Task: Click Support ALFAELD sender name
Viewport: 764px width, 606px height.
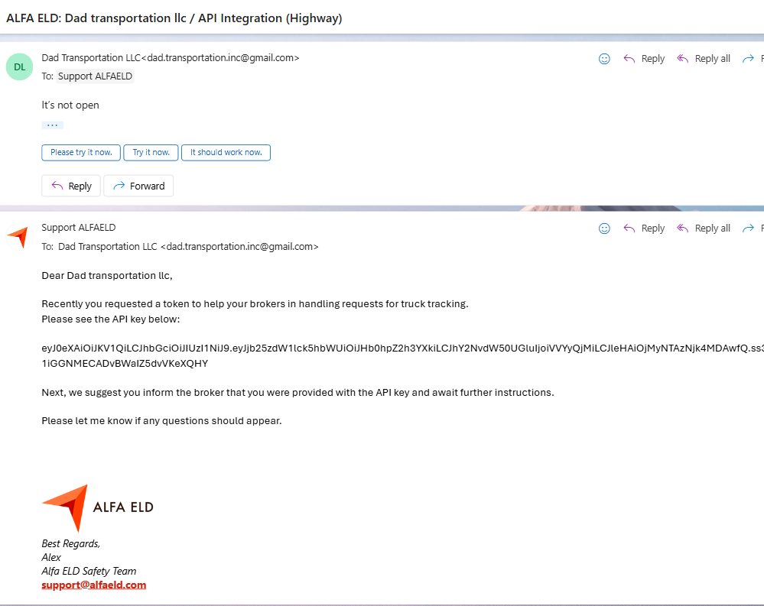Action: (x=79, y=227)
